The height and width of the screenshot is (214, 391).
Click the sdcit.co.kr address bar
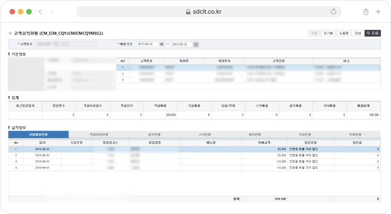click(209, 12)
